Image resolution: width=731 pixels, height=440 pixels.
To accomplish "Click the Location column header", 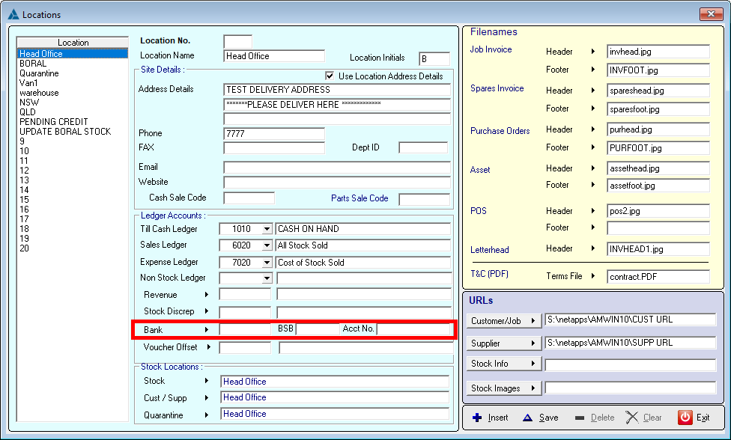I will click(72, 43).
